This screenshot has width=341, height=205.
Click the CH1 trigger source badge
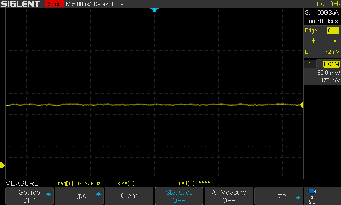333,30
